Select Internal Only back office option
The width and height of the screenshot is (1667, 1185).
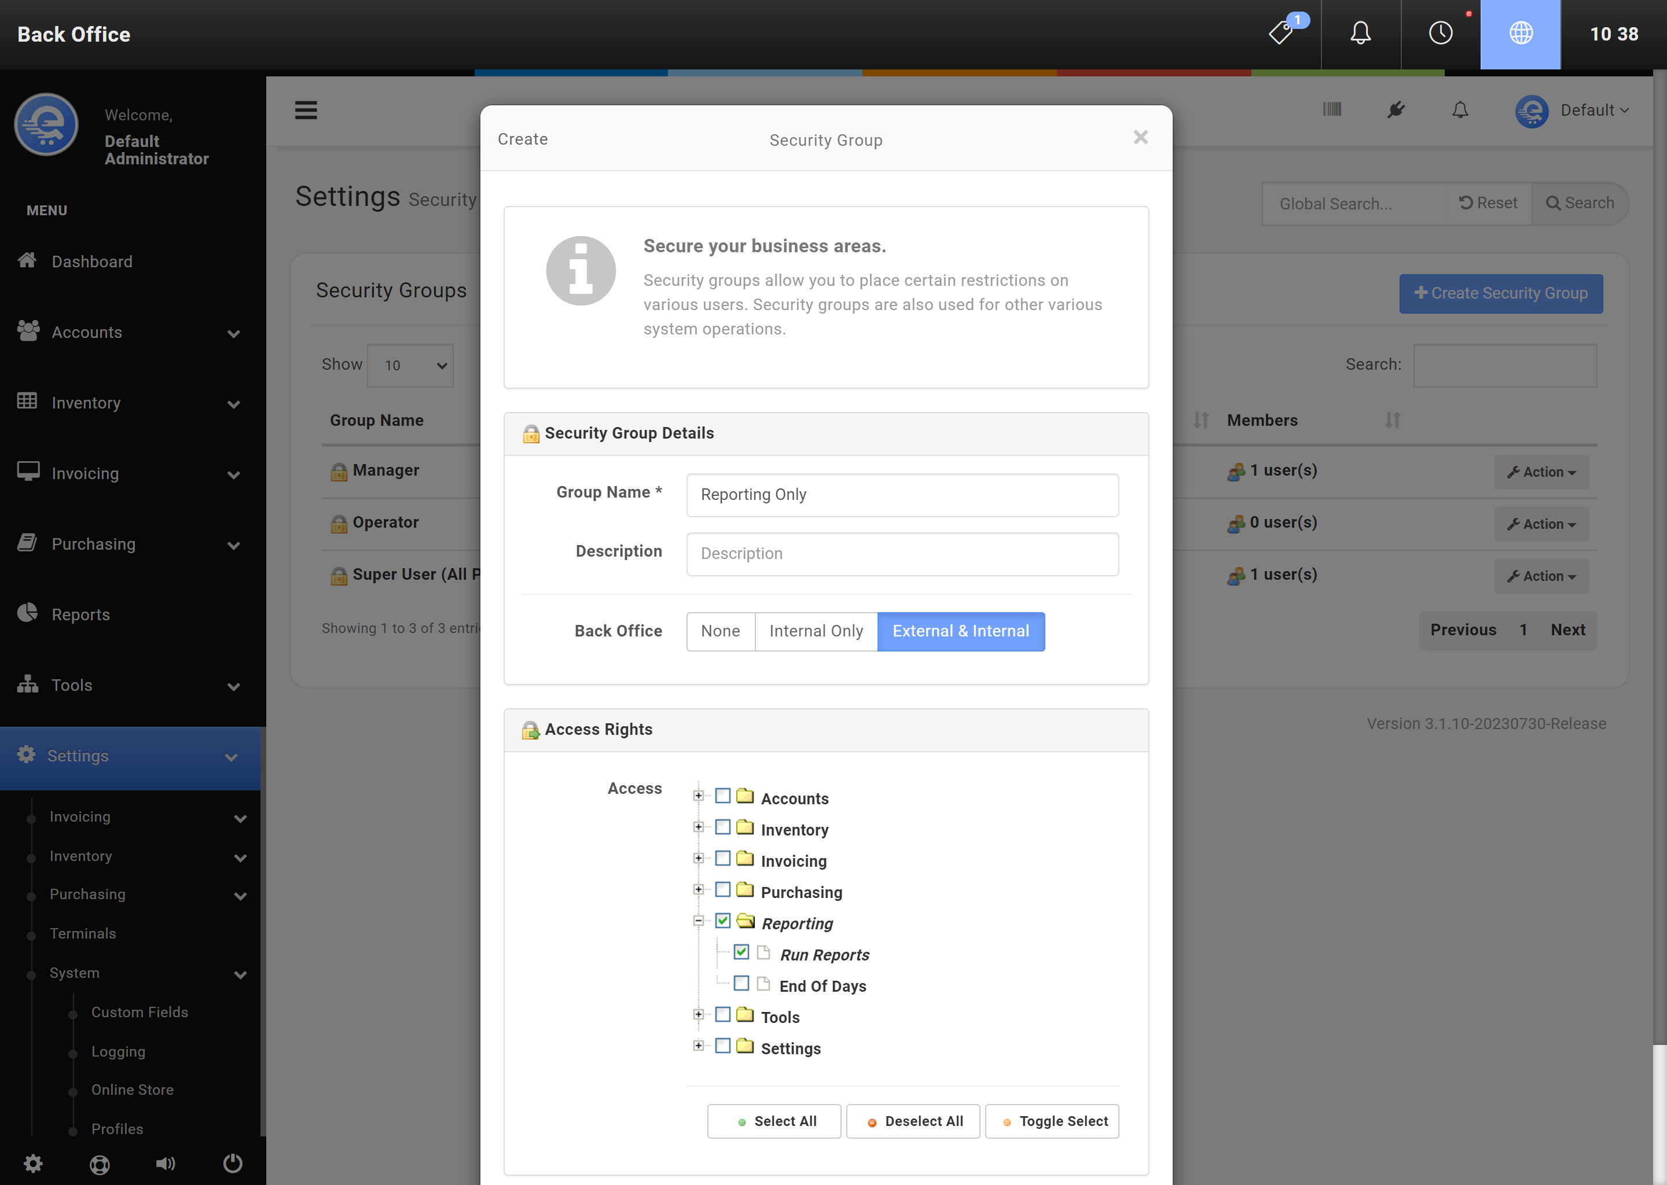pyautogui.click(x=816, y=631)
